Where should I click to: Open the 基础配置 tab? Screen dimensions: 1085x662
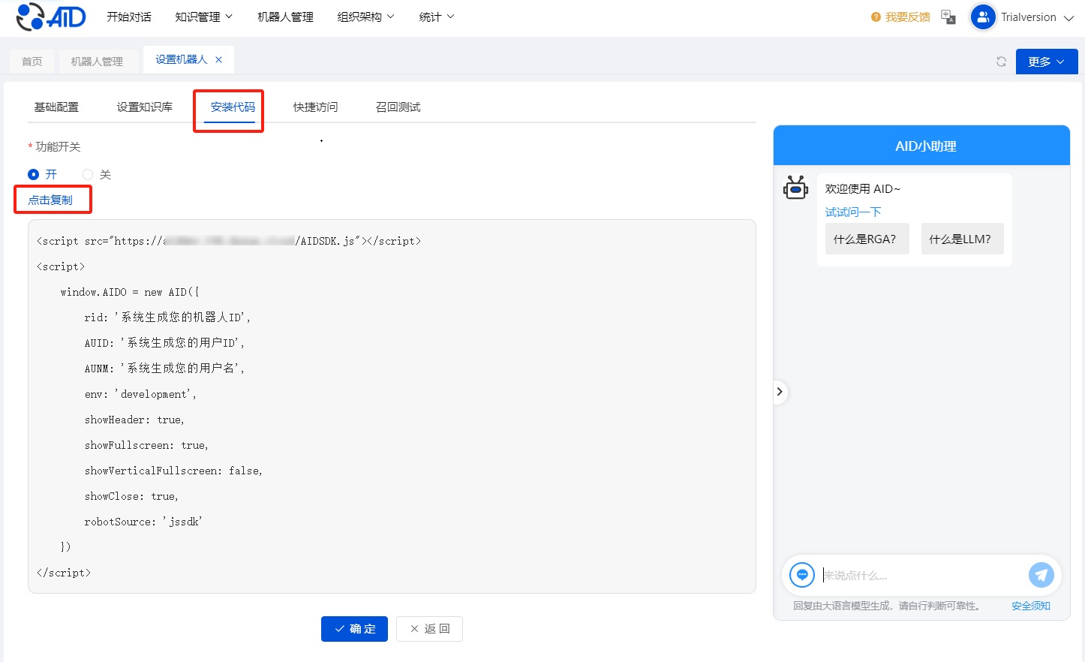pyautogui.click(x=56, y=107)
